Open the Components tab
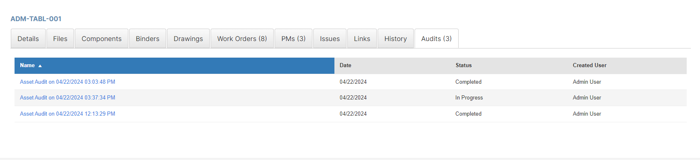700x160 pixels. [x=101, y=39]
